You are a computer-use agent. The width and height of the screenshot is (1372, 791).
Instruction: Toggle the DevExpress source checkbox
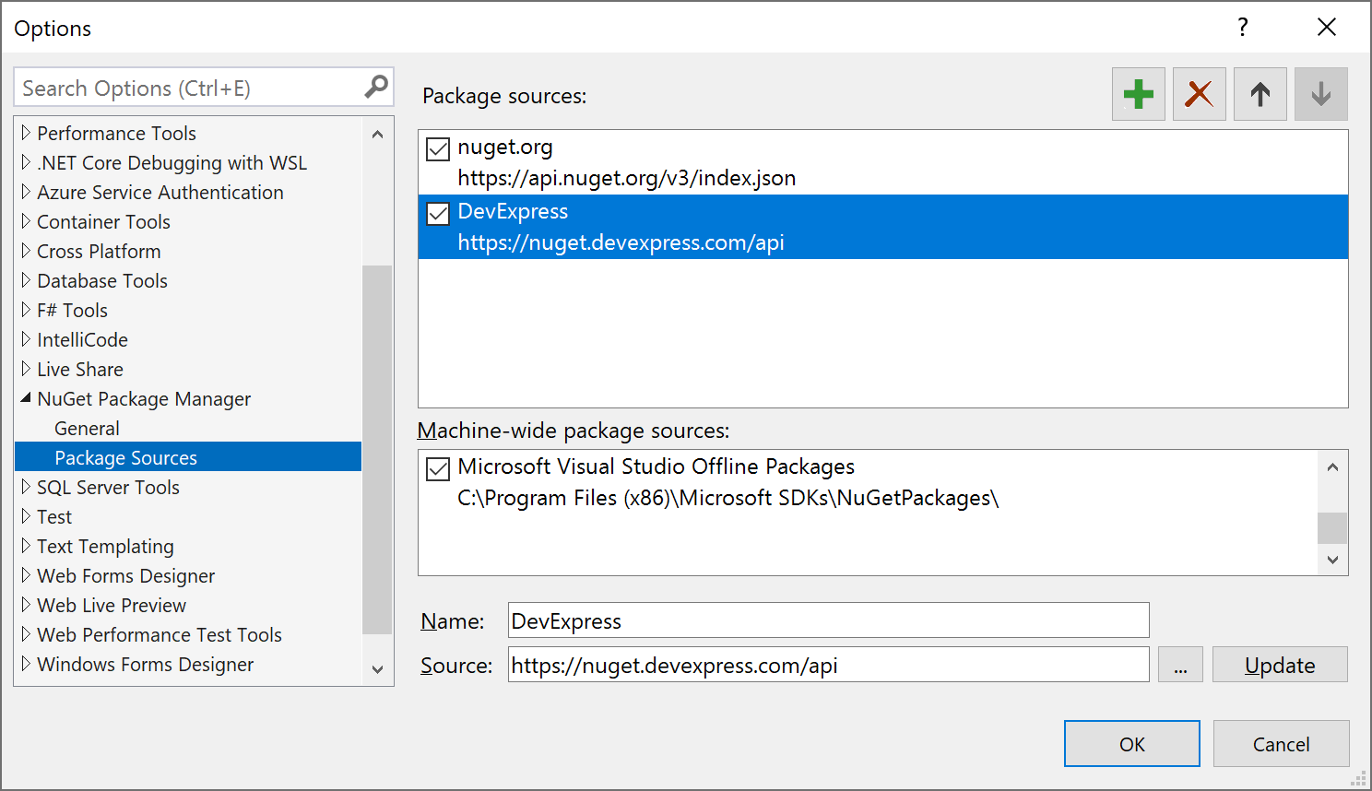click(438, 213)
